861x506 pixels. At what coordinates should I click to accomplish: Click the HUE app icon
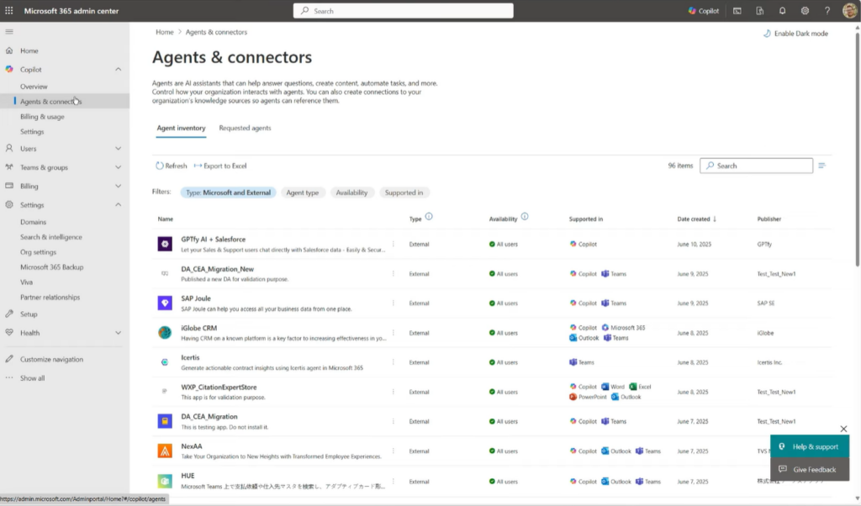pos(165,482)
